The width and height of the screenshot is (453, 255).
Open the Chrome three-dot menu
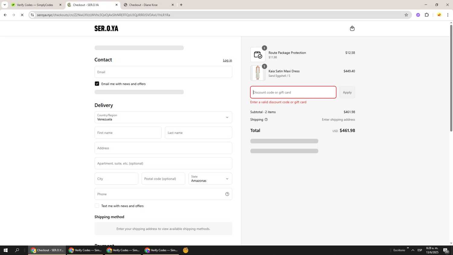[448, 15]
